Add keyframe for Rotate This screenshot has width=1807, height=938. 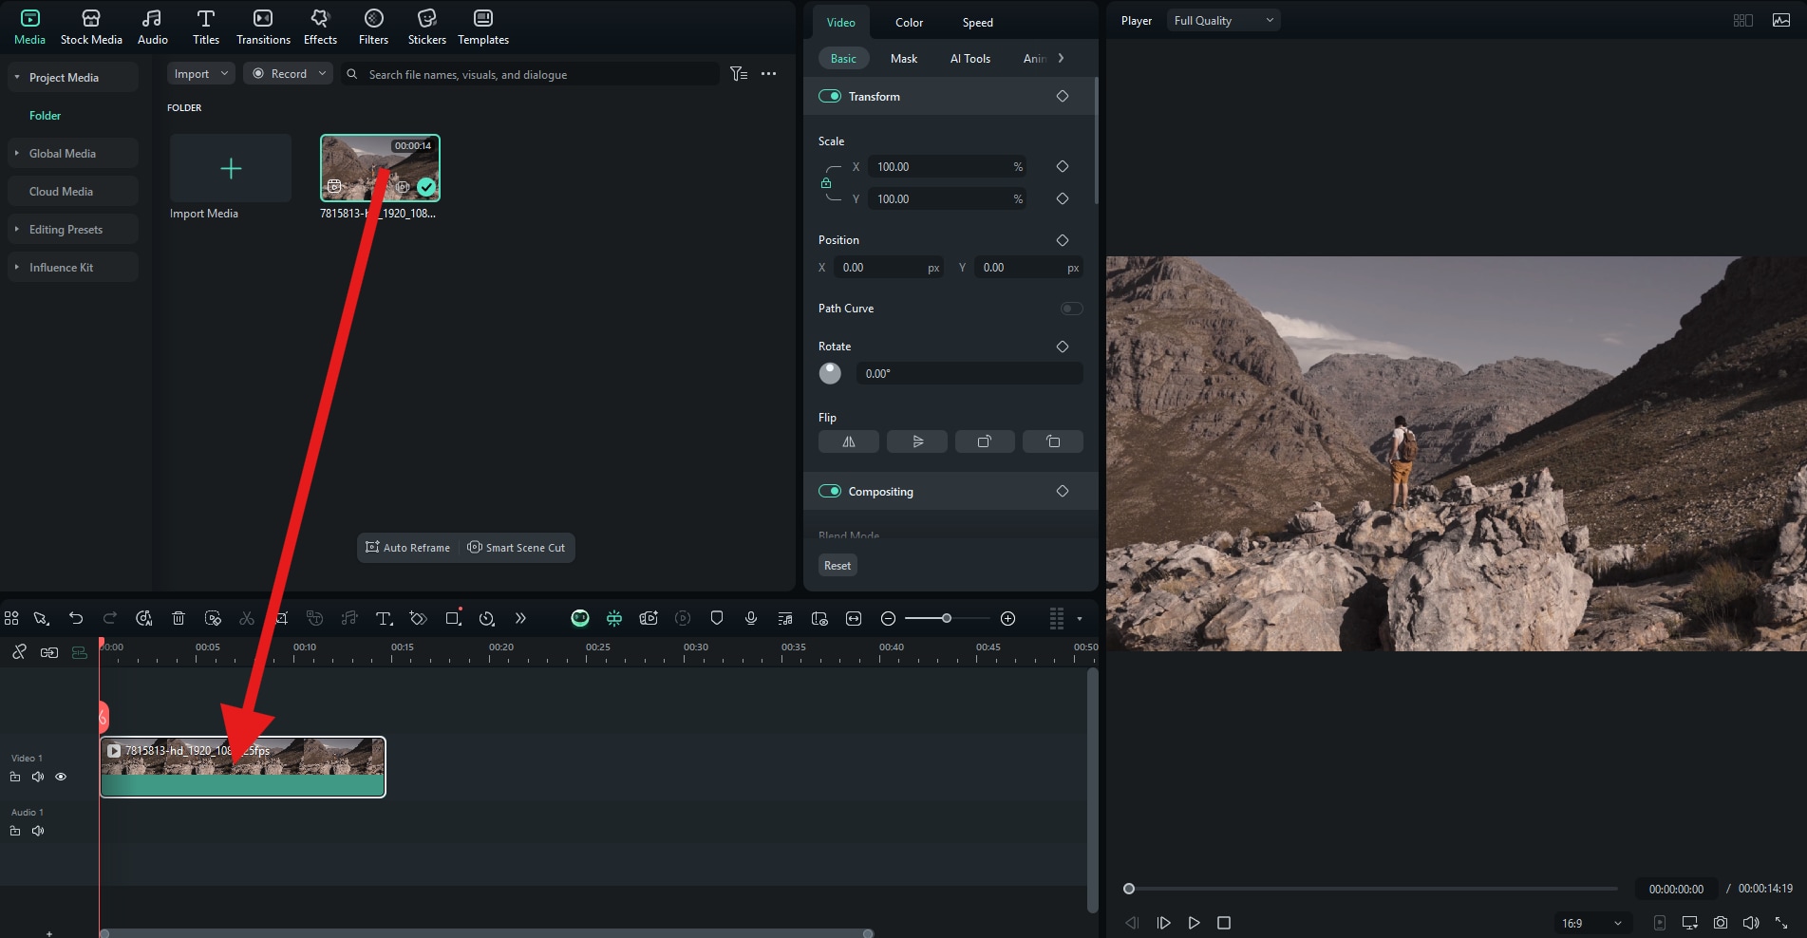coord(1063,347)
